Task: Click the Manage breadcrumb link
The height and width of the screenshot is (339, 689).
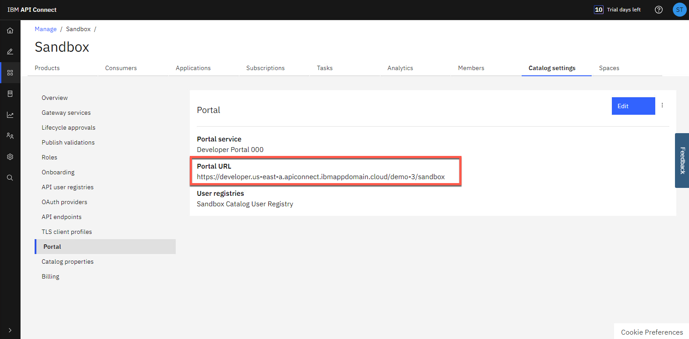Action: (x=46, y=29)
